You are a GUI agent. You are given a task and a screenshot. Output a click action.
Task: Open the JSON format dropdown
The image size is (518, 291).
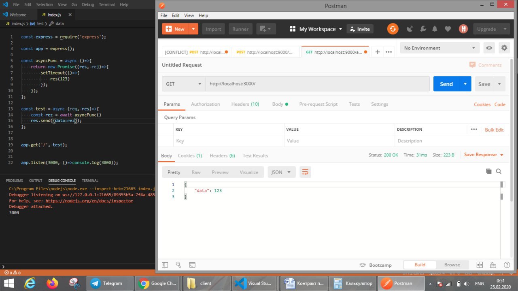tap(282, 172)
